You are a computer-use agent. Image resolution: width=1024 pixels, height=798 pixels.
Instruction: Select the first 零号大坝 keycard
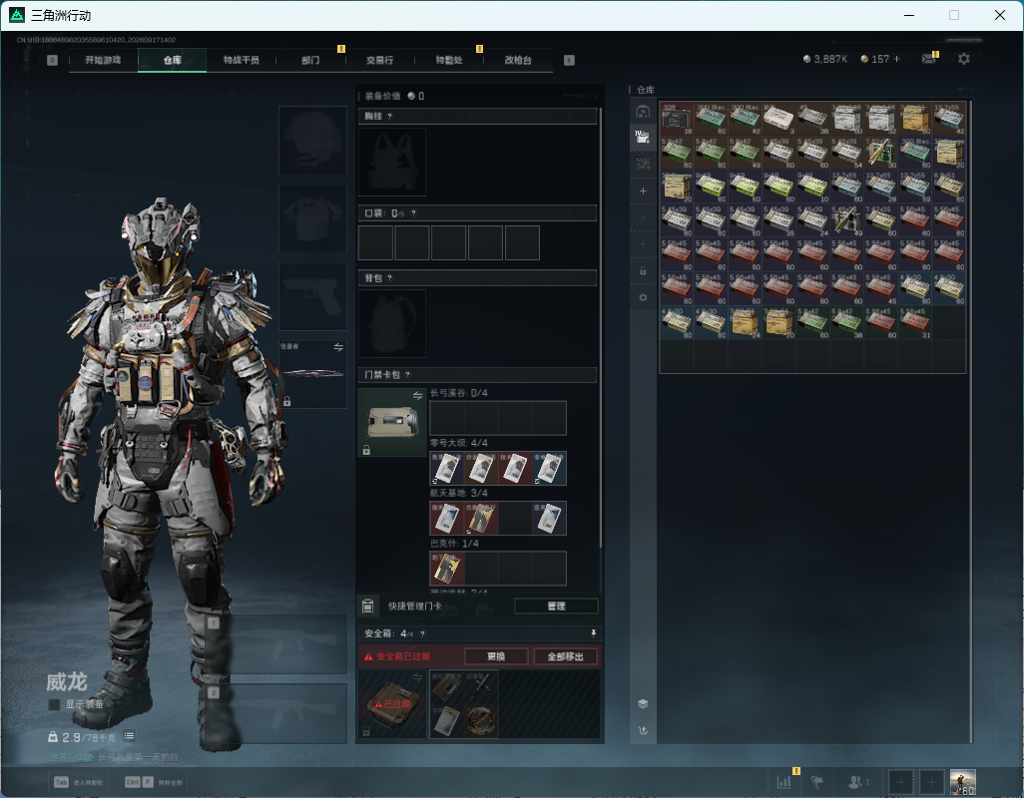(447, 469)
